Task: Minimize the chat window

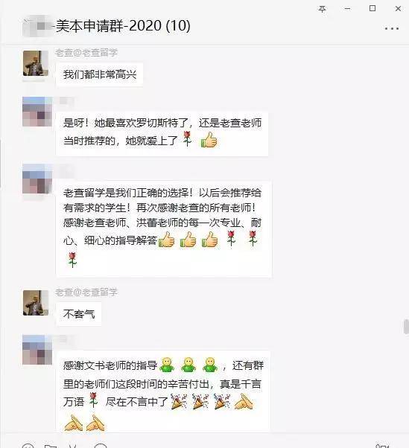Action: pyautogui.click(x=347, y=9)
